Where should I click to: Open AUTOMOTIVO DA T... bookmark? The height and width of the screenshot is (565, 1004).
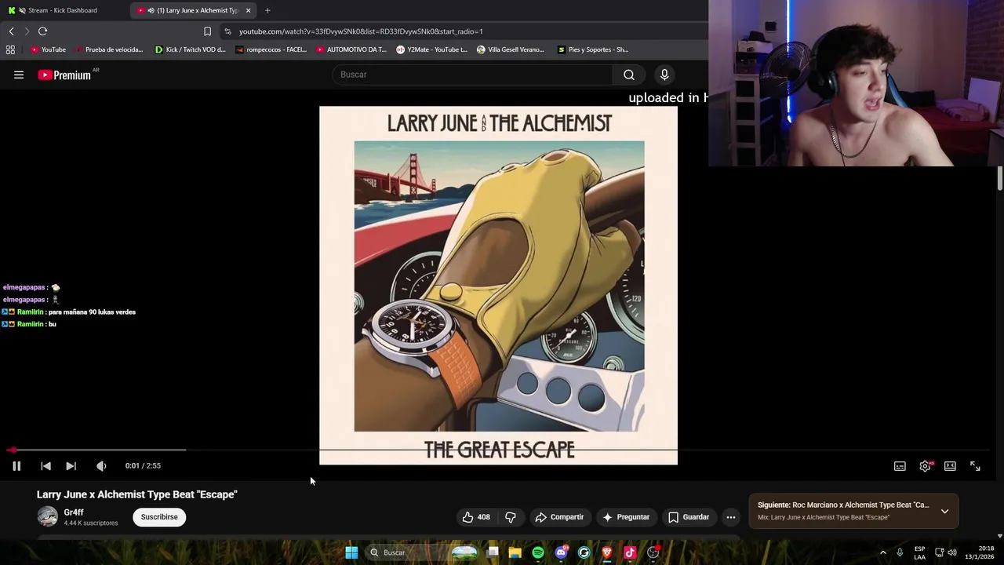point(351,49)
